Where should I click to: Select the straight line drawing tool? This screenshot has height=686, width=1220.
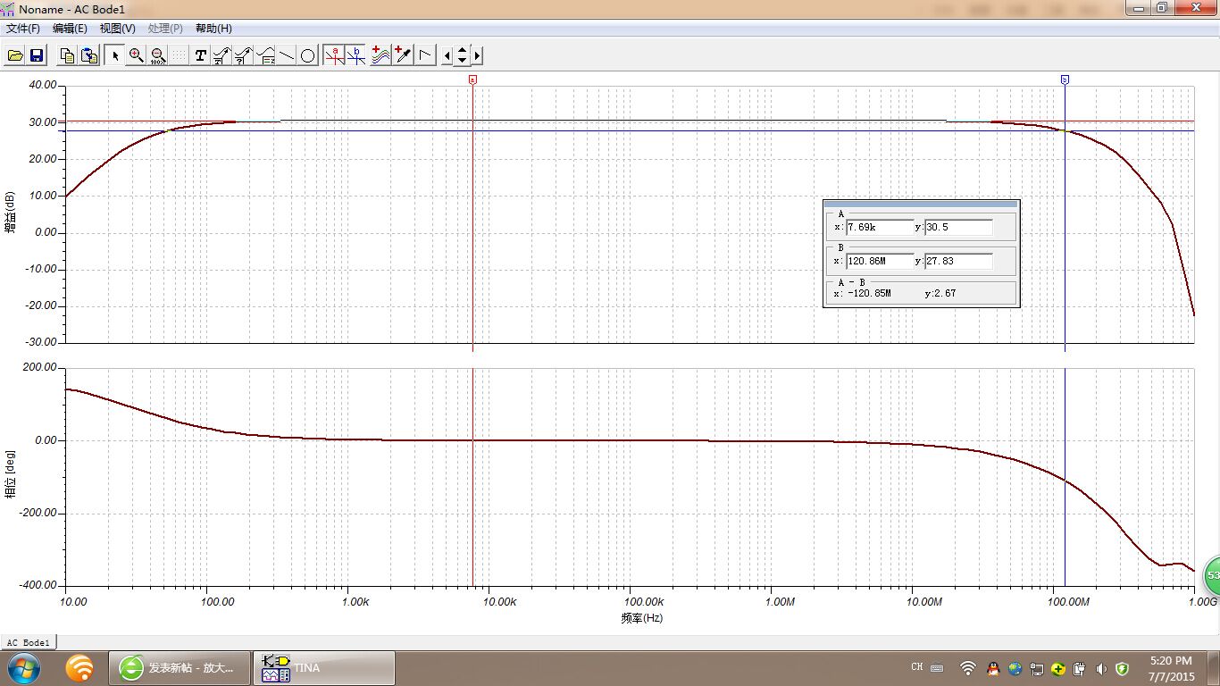coord(287,55)
